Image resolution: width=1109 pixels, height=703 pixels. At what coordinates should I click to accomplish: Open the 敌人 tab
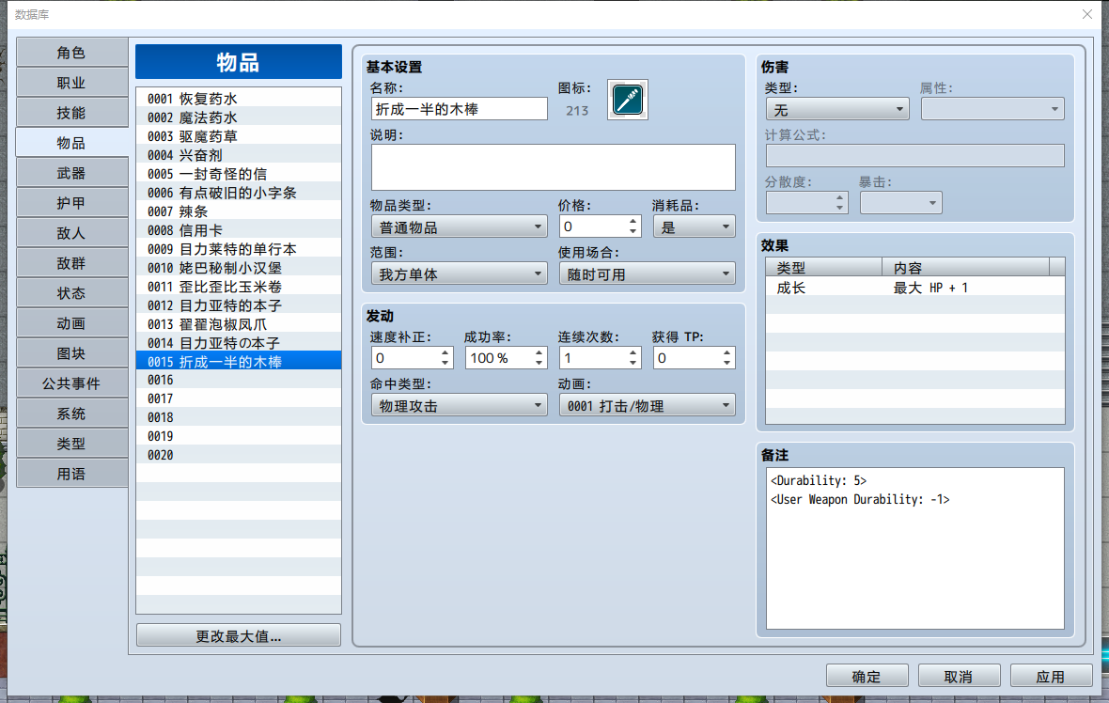click(x=71, y=233)
